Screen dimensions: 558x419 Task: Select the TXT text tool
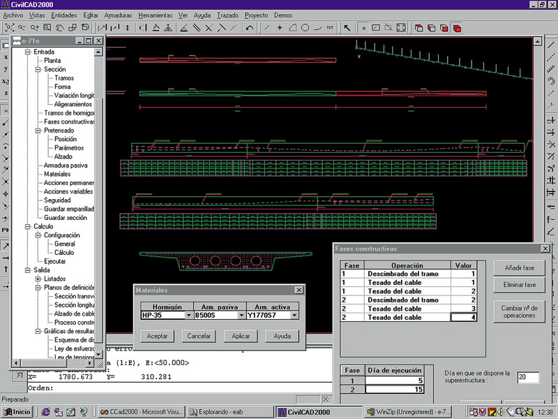[330, 28]
